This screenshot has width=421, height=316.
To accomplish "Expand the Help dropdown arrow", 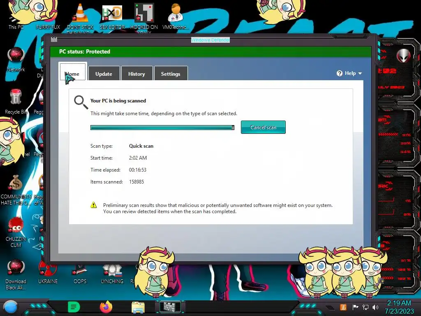I will (360, 73).
